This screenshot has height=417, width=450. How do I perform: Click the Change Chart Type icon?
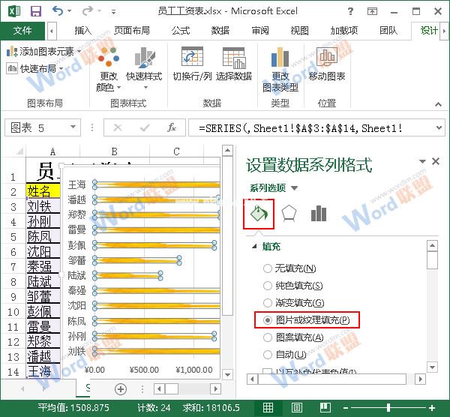point(280,58)
